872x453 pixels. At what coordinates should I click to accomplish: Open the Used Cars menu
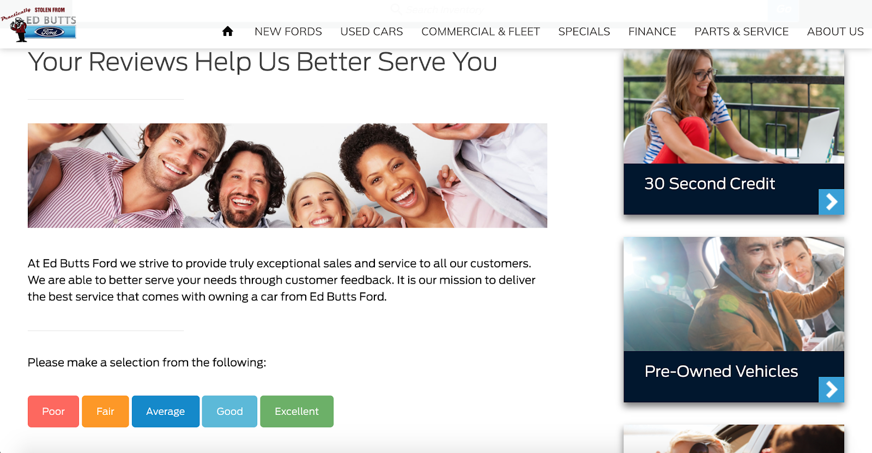[x=372, y=32]
